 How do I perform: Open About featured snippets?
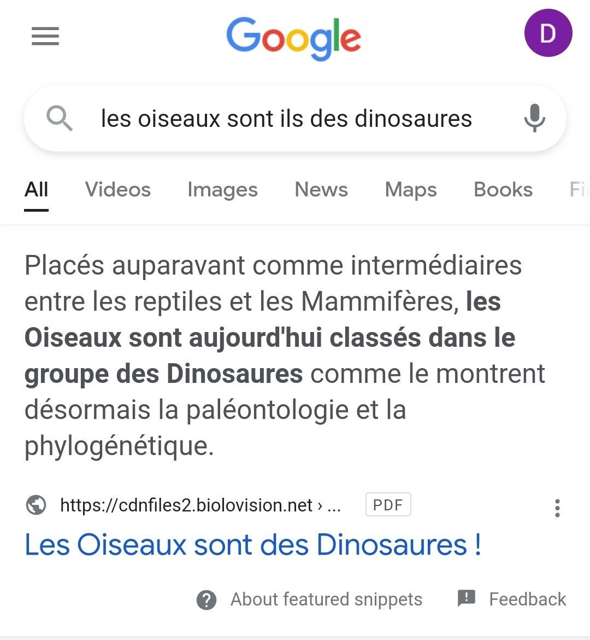(326, 600)
